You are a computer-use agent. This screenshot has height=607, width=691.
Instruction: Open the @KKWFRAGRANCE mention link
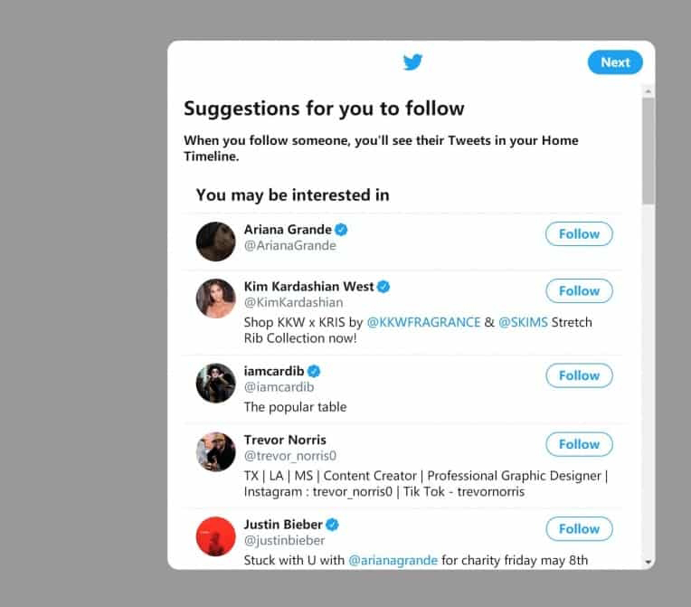pos(423,322)
